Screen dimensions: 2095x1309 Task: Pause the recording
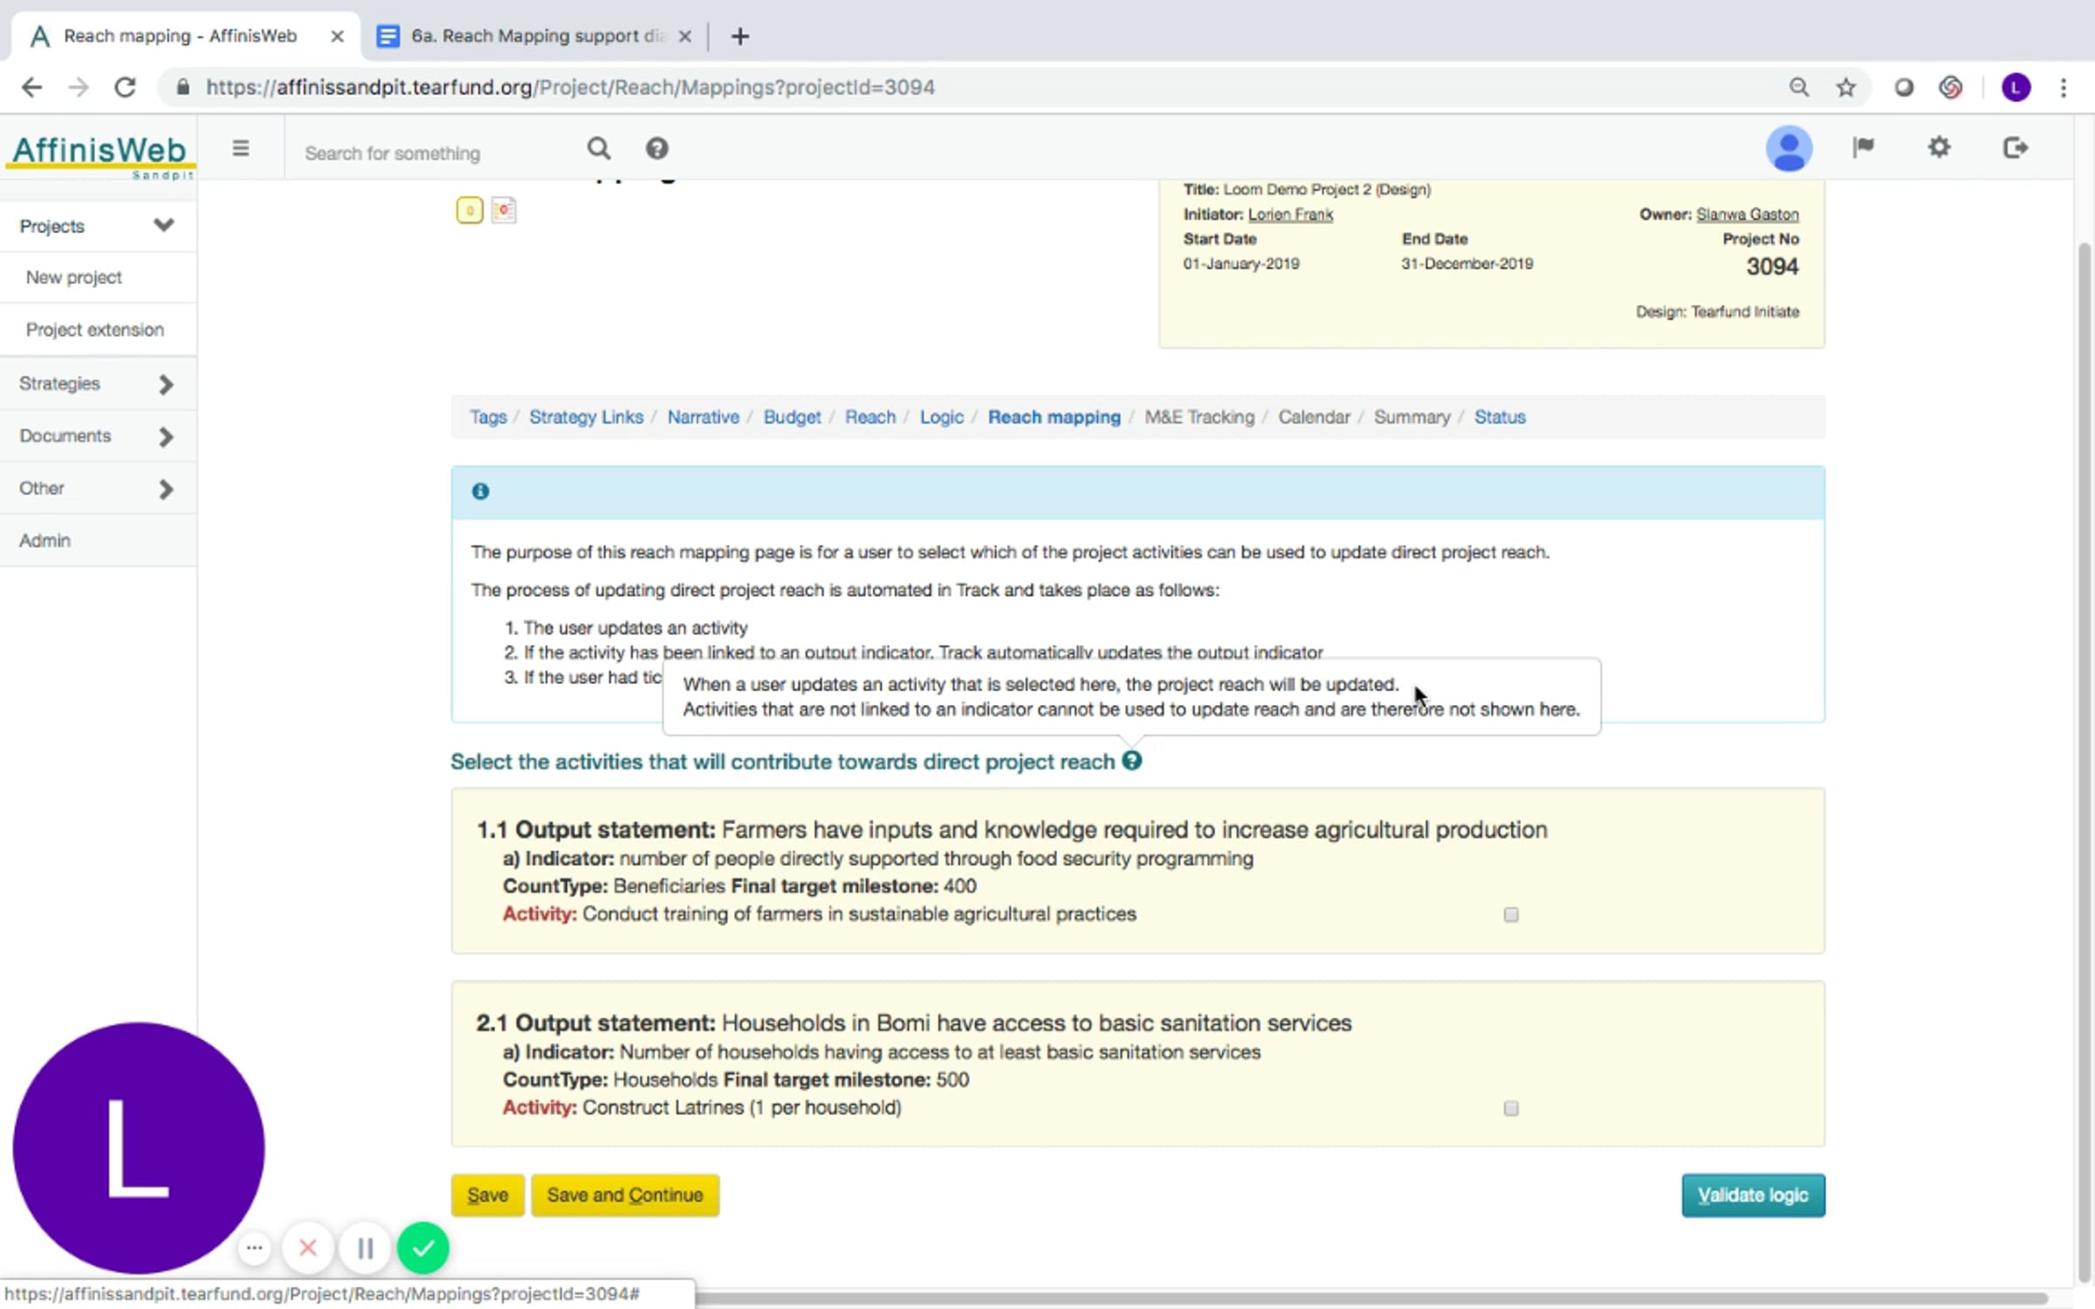click(365, 1248)
